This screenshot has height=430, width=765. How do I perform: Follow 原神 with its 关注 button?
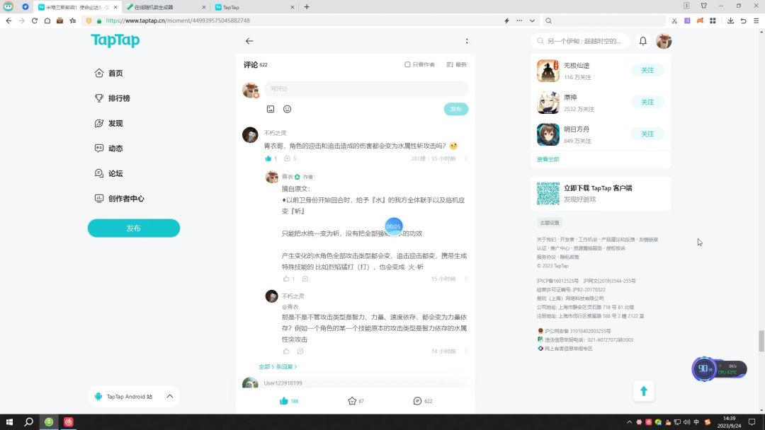pos(647,102)
